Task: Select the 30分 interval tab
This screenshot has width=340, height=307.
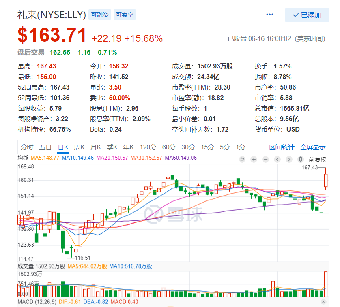Action: (x=188, y=147)
